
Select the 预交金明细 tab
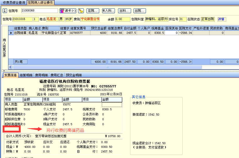tap(74, 75)
